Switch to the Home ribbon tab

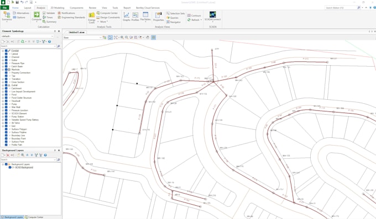point(15,8)
